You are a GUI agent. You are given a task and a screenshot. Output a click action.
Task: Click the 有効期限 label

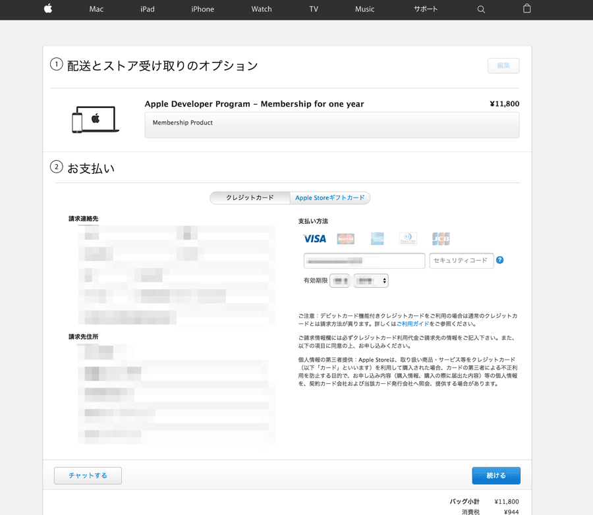[x=316, y=280]
